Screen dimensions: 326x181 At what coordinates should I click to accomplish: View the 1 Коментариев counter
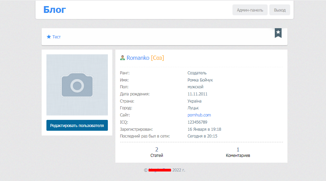238,152
